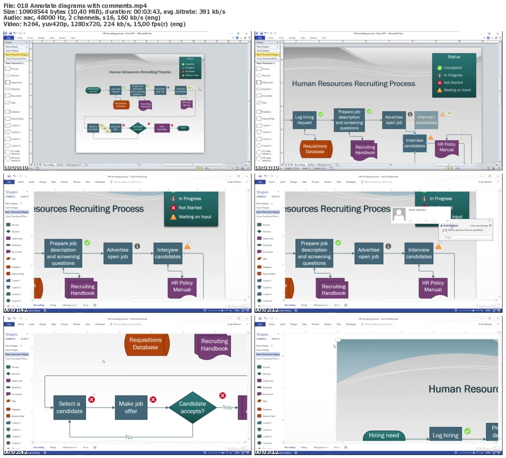Open the All pages dropdown in 00:02:12 frame
The width and height of the screenshot is (506, 458).
coord(336,305)
